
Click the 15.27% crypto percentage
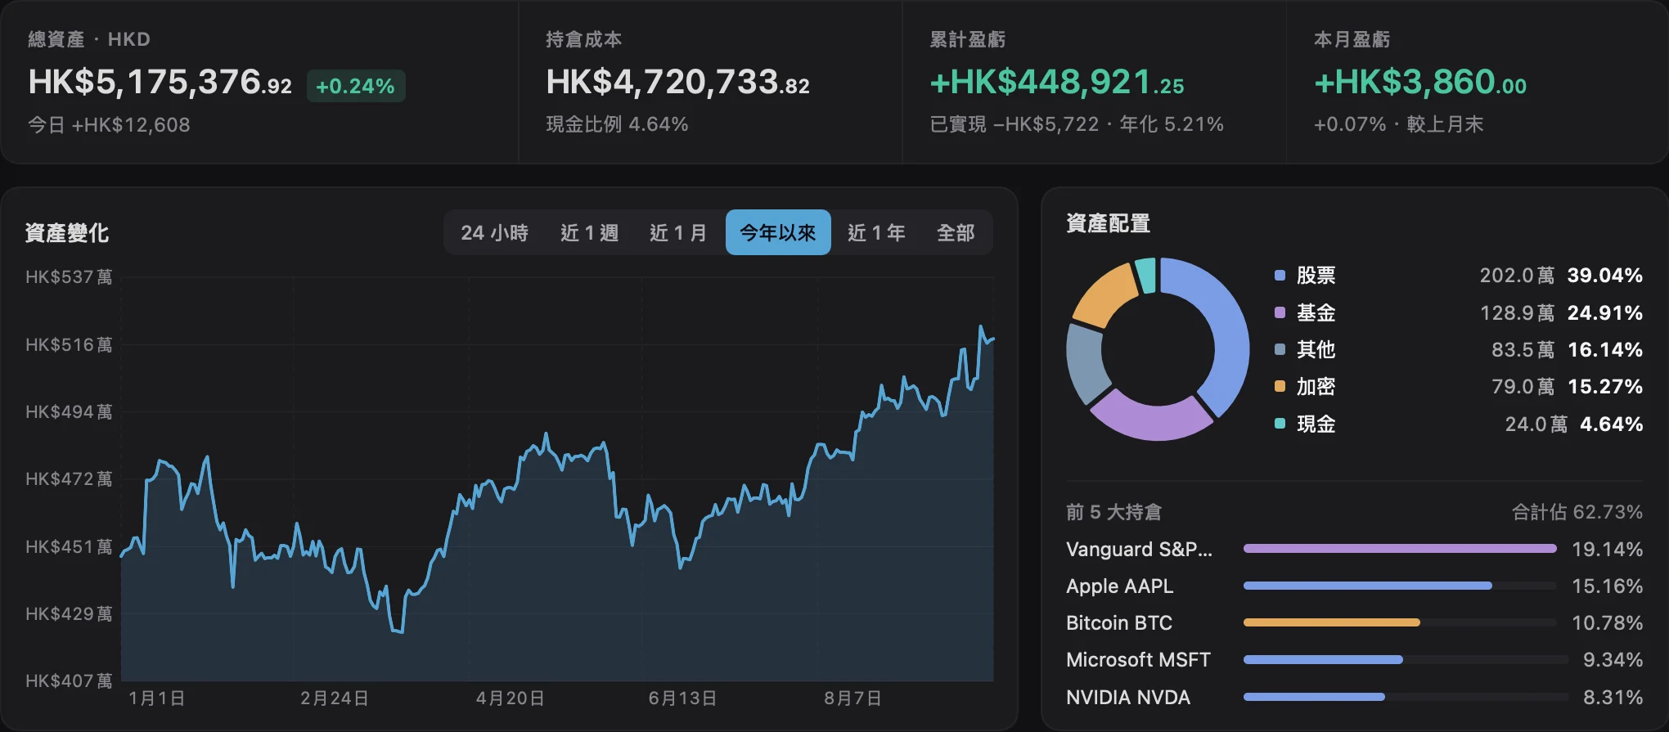point(1604,386)
